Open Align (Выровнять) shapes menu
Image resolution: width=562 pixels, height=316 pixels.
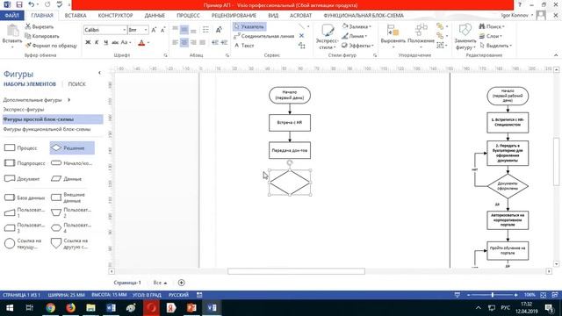[x=393, y=37]
